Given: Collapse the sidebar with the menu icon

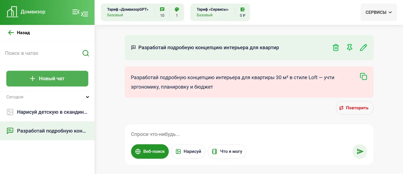Looking at the screenshot, I should pos(80,13).
